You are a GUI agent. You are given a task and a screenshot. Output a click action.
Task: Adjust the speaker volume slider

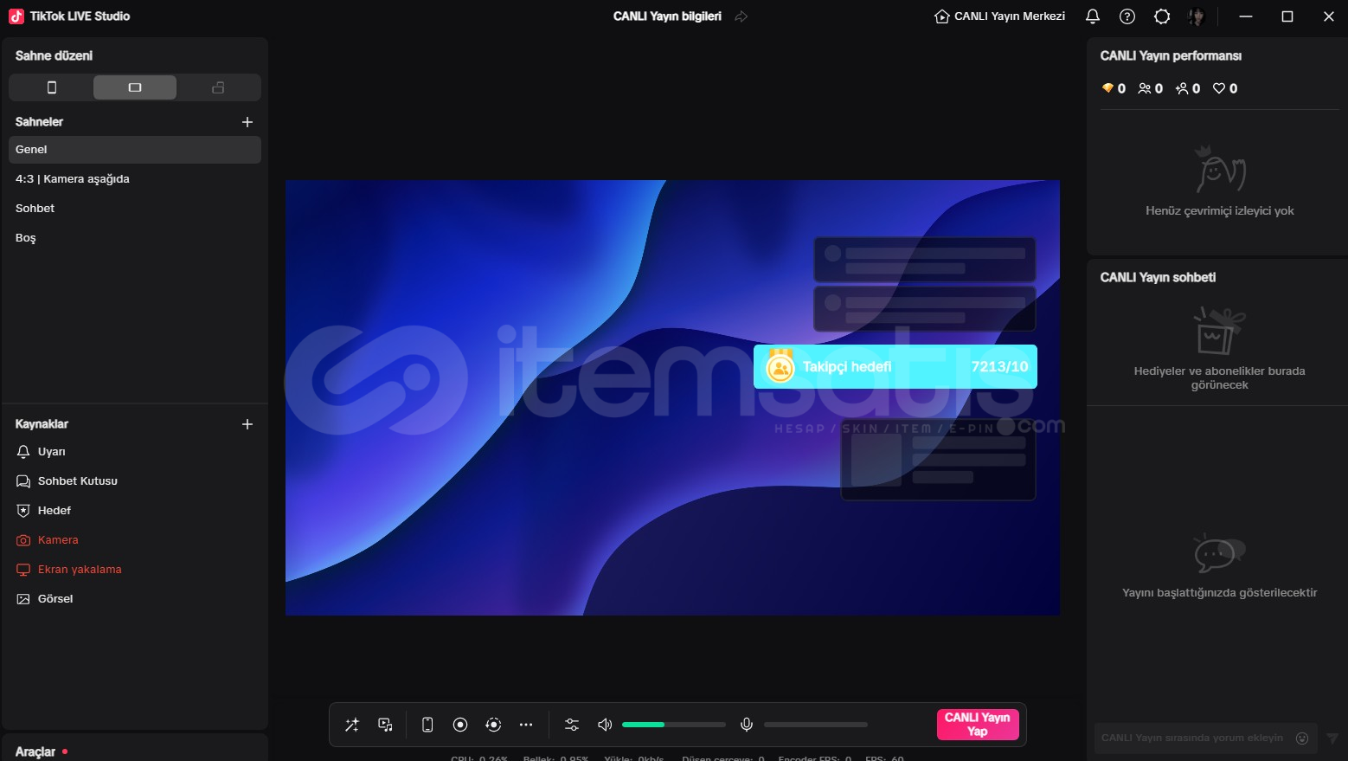(x=674, y=725)
